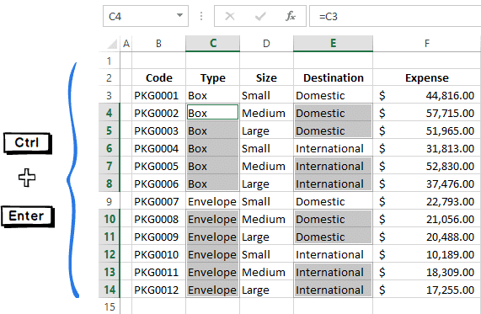Select column C header
The image size is (481, 314).
[212, 44]
